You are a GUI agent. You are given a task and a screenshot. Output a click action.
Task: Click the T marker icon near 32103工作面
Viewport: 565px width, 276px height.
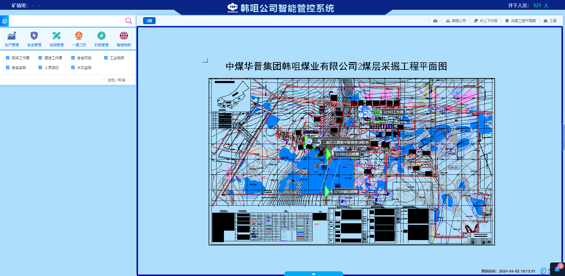pyautogui.click(x=360, y=115)
